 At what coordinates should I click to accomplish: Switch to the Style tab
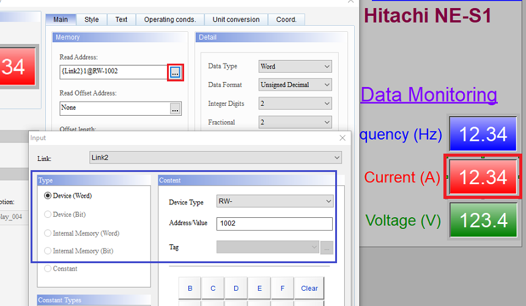92,20
